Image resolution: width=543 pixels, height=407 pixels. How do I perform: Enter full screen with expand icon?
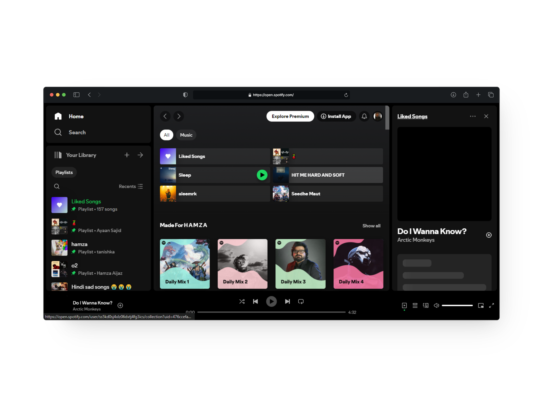(x=492, y=305)
